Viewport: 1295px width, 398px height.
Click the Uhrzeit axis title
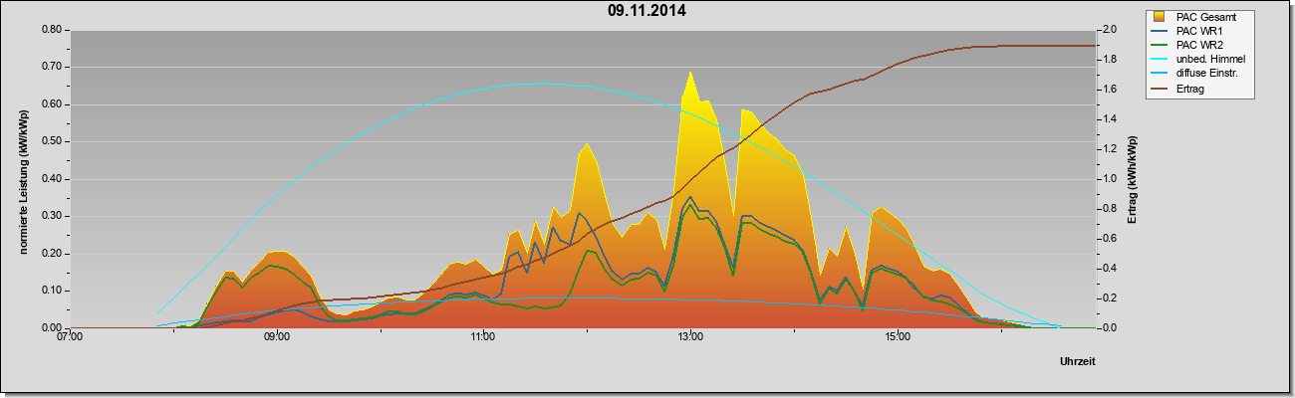(1077, 362)
